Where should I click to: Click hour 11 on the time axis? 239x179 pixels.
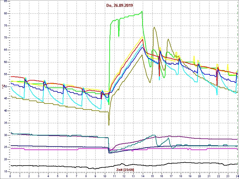[x=114, y=176]
